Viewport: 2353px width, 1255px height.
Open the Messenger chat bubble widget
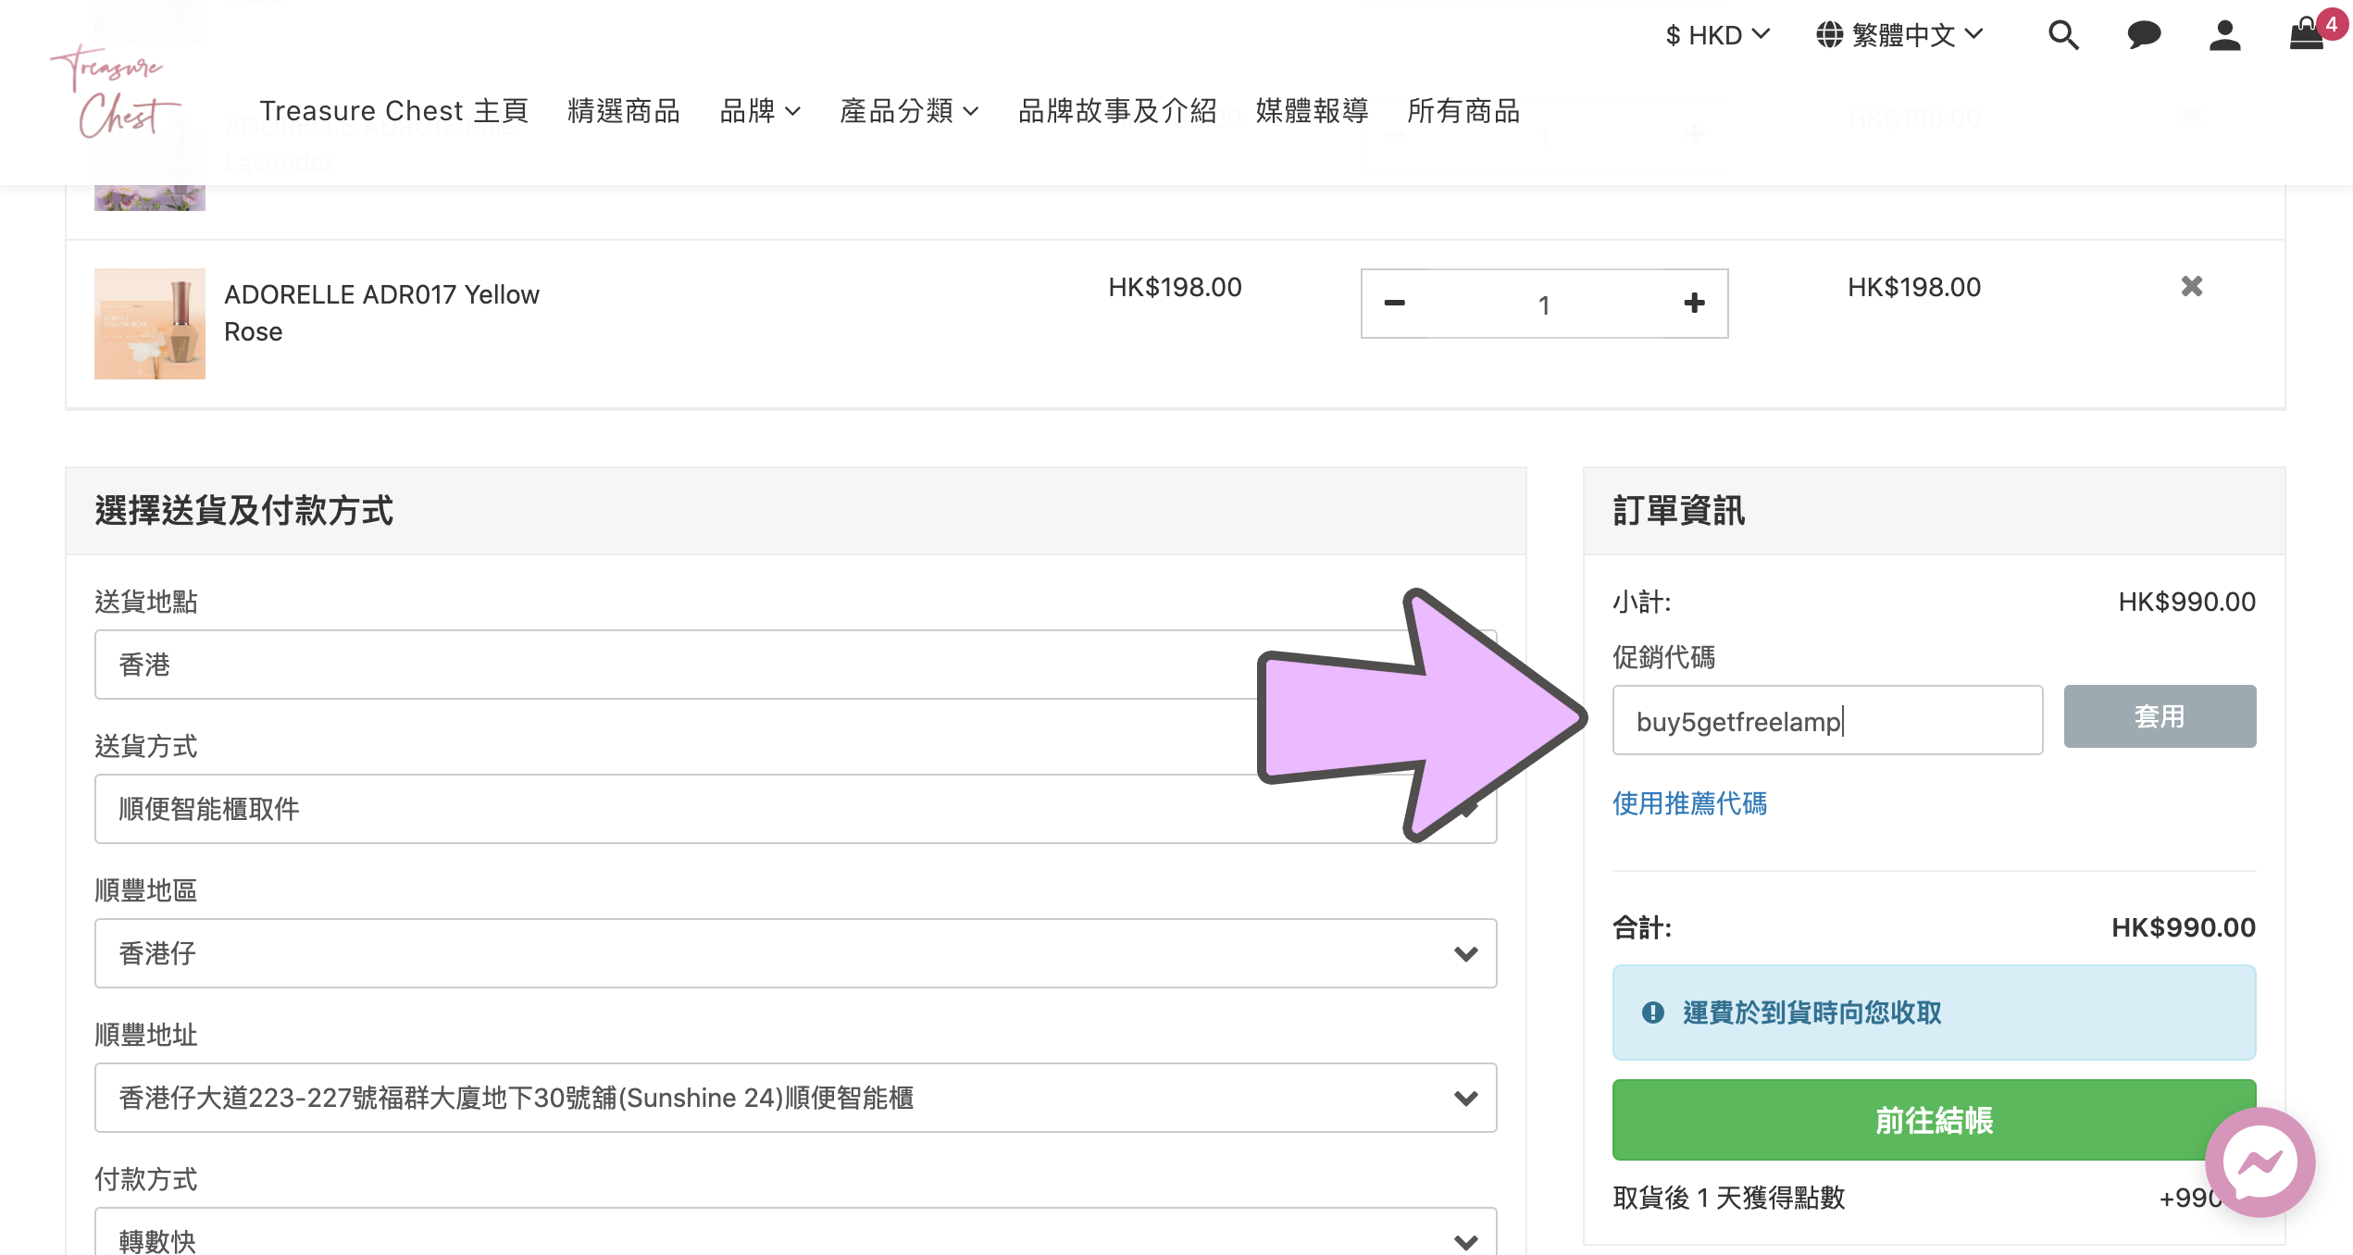click(x=2260, y=1162)
